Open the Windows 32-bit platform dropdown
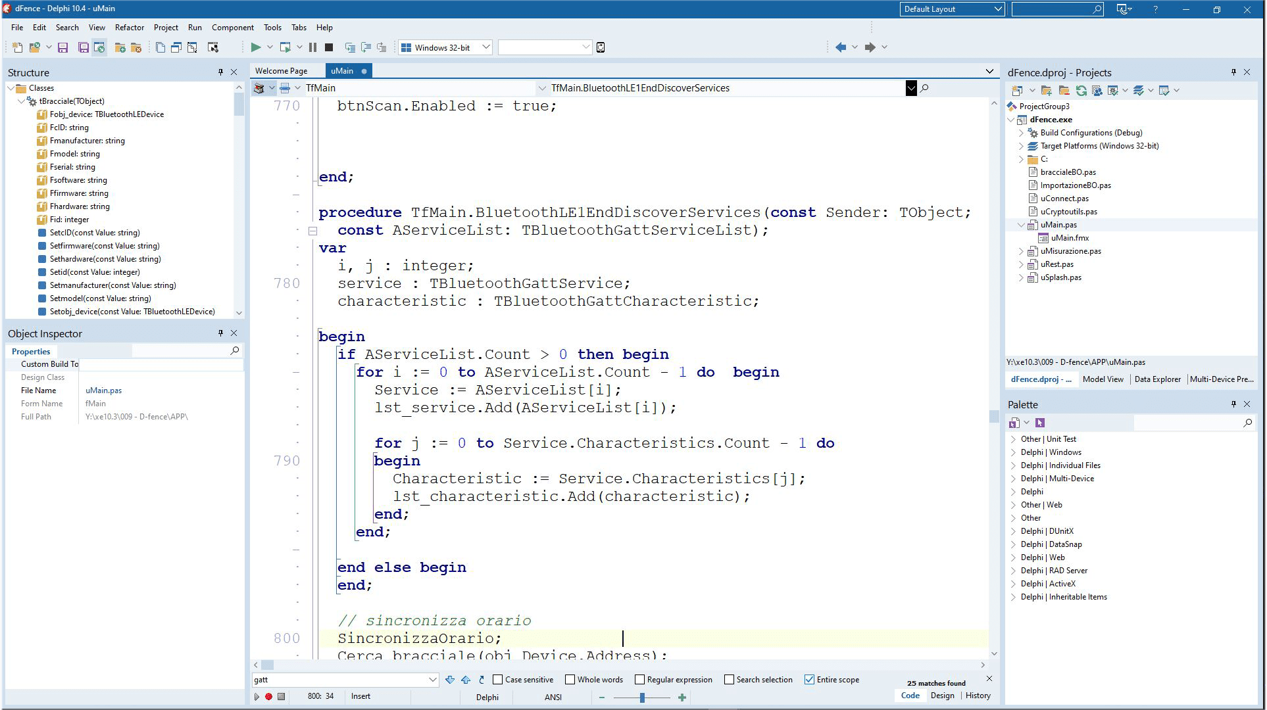This screenshot has height=710, width=1267. pyautogui.click(x=485, y=47)
